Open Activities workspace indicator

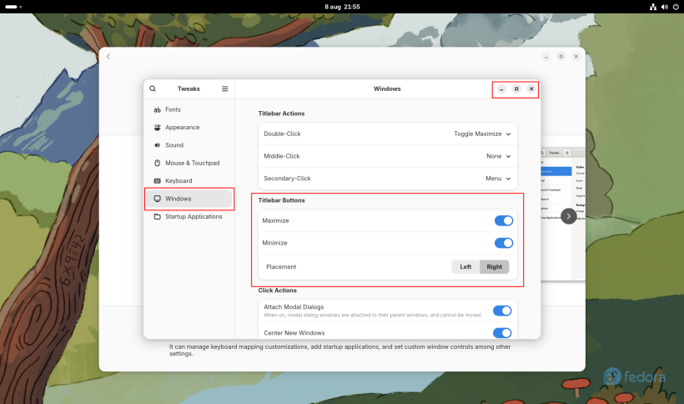pyautogui.click(x=13, y=7)
